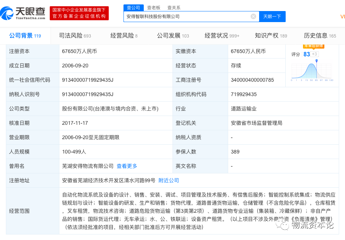Viewport: 345px width, 240px height.
Task: Click the blue marker pin on score chart
Action: [x=317, y=60]
